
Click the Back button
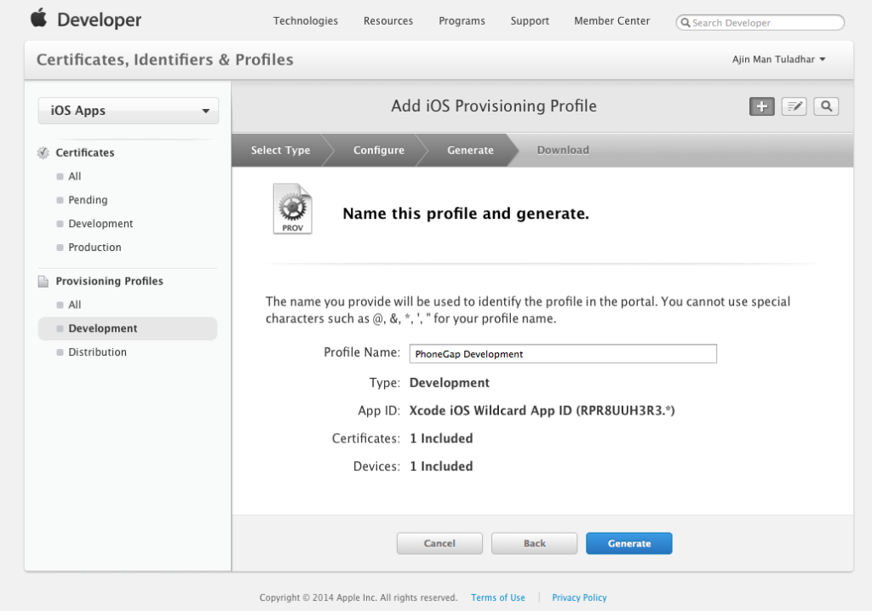coord(534,543)
